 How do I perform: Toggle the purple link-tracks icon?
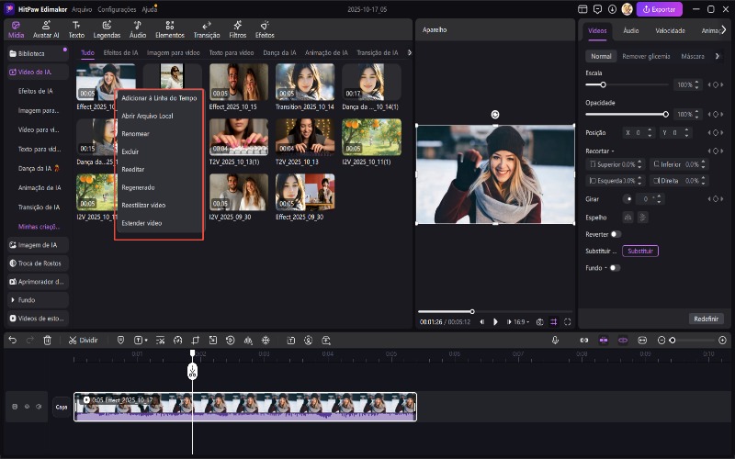623,341
